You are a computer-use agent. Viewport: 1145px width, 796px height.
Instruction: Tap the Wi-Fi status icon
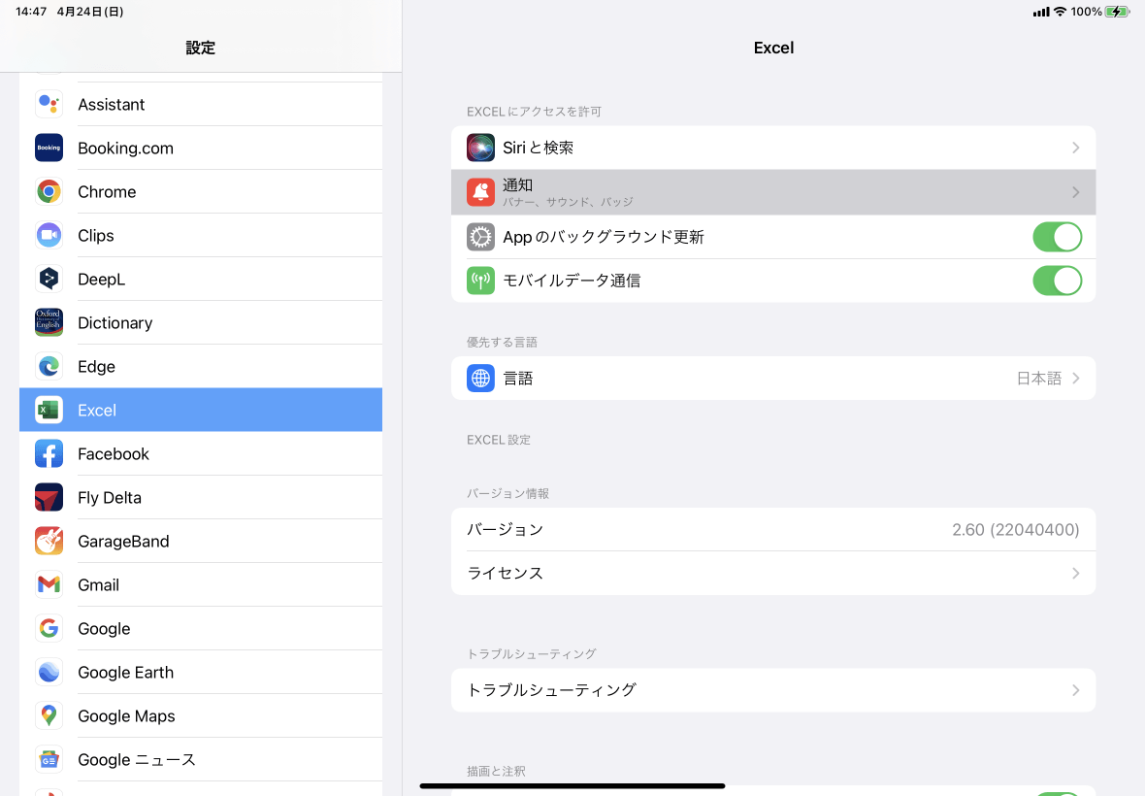(x=1060, y=12)
